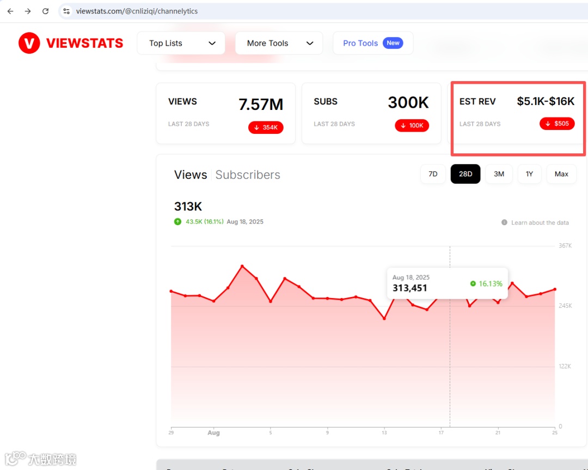Click the VIEWSTATS brand name text
Viewport: 588px width, 470px height.
(x=84, y=43)
